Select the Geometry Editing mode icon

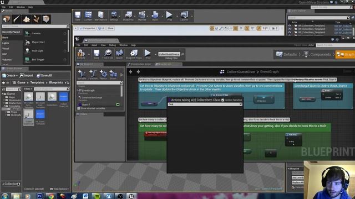[x=46, y=19]
